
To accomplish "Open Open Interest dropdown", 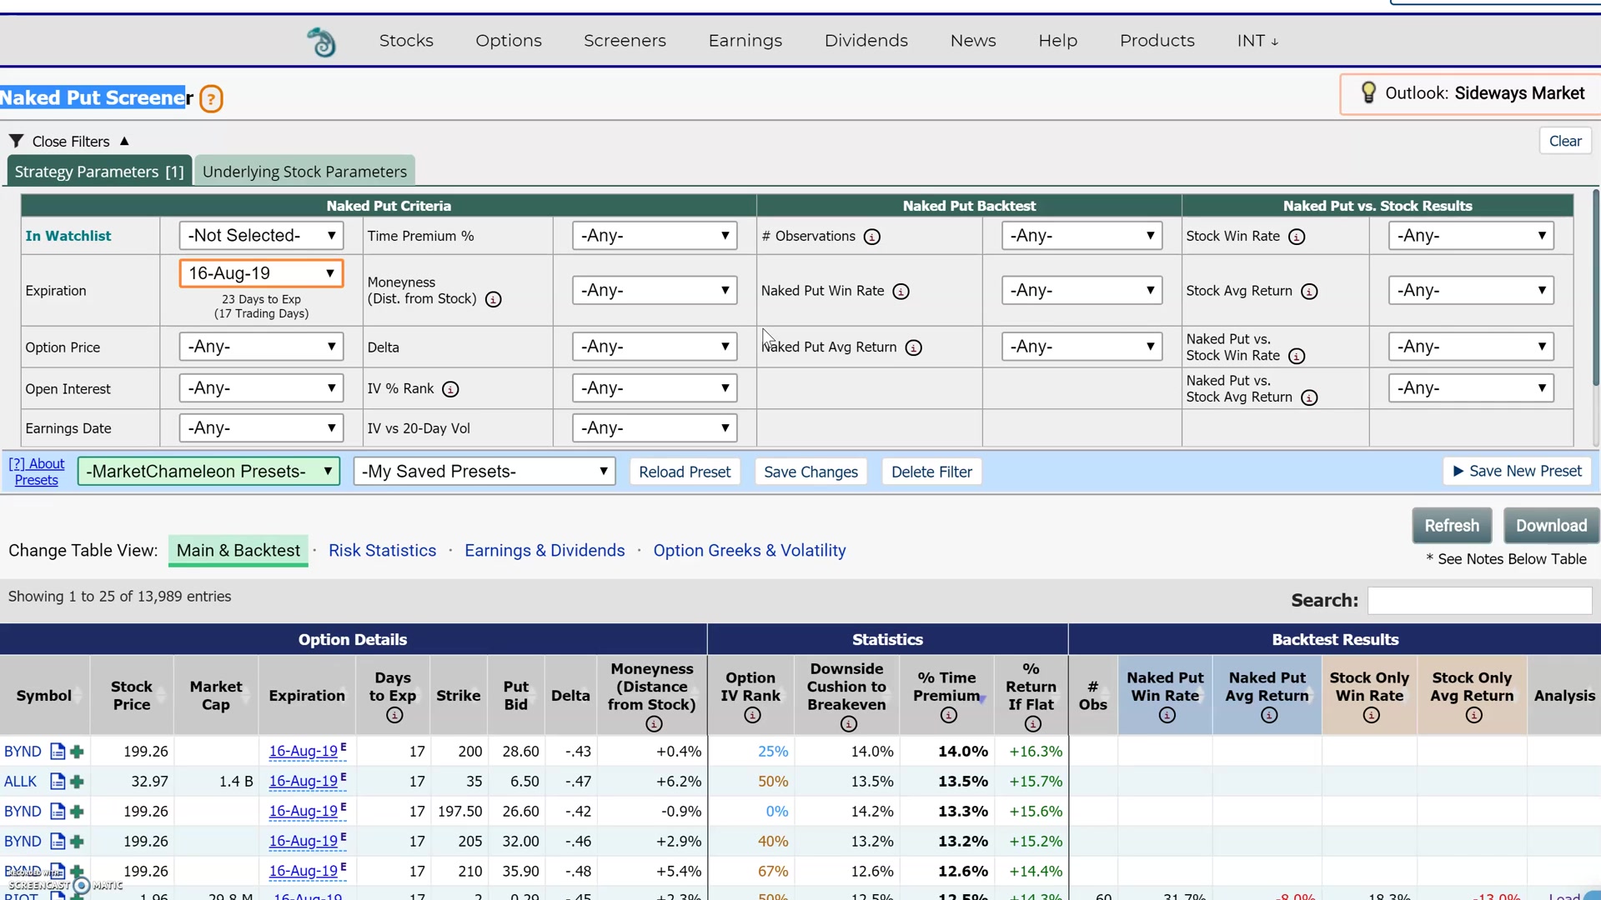I will click(261, 388).
